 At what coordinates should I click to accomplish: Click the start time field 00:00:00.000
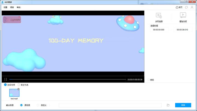159,30
